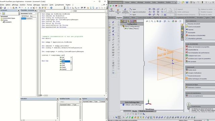Viewport: 215px width, 121px height.
Task: Click green Run macro play button in SOLIDWORKS
Action: coord(111,6)
